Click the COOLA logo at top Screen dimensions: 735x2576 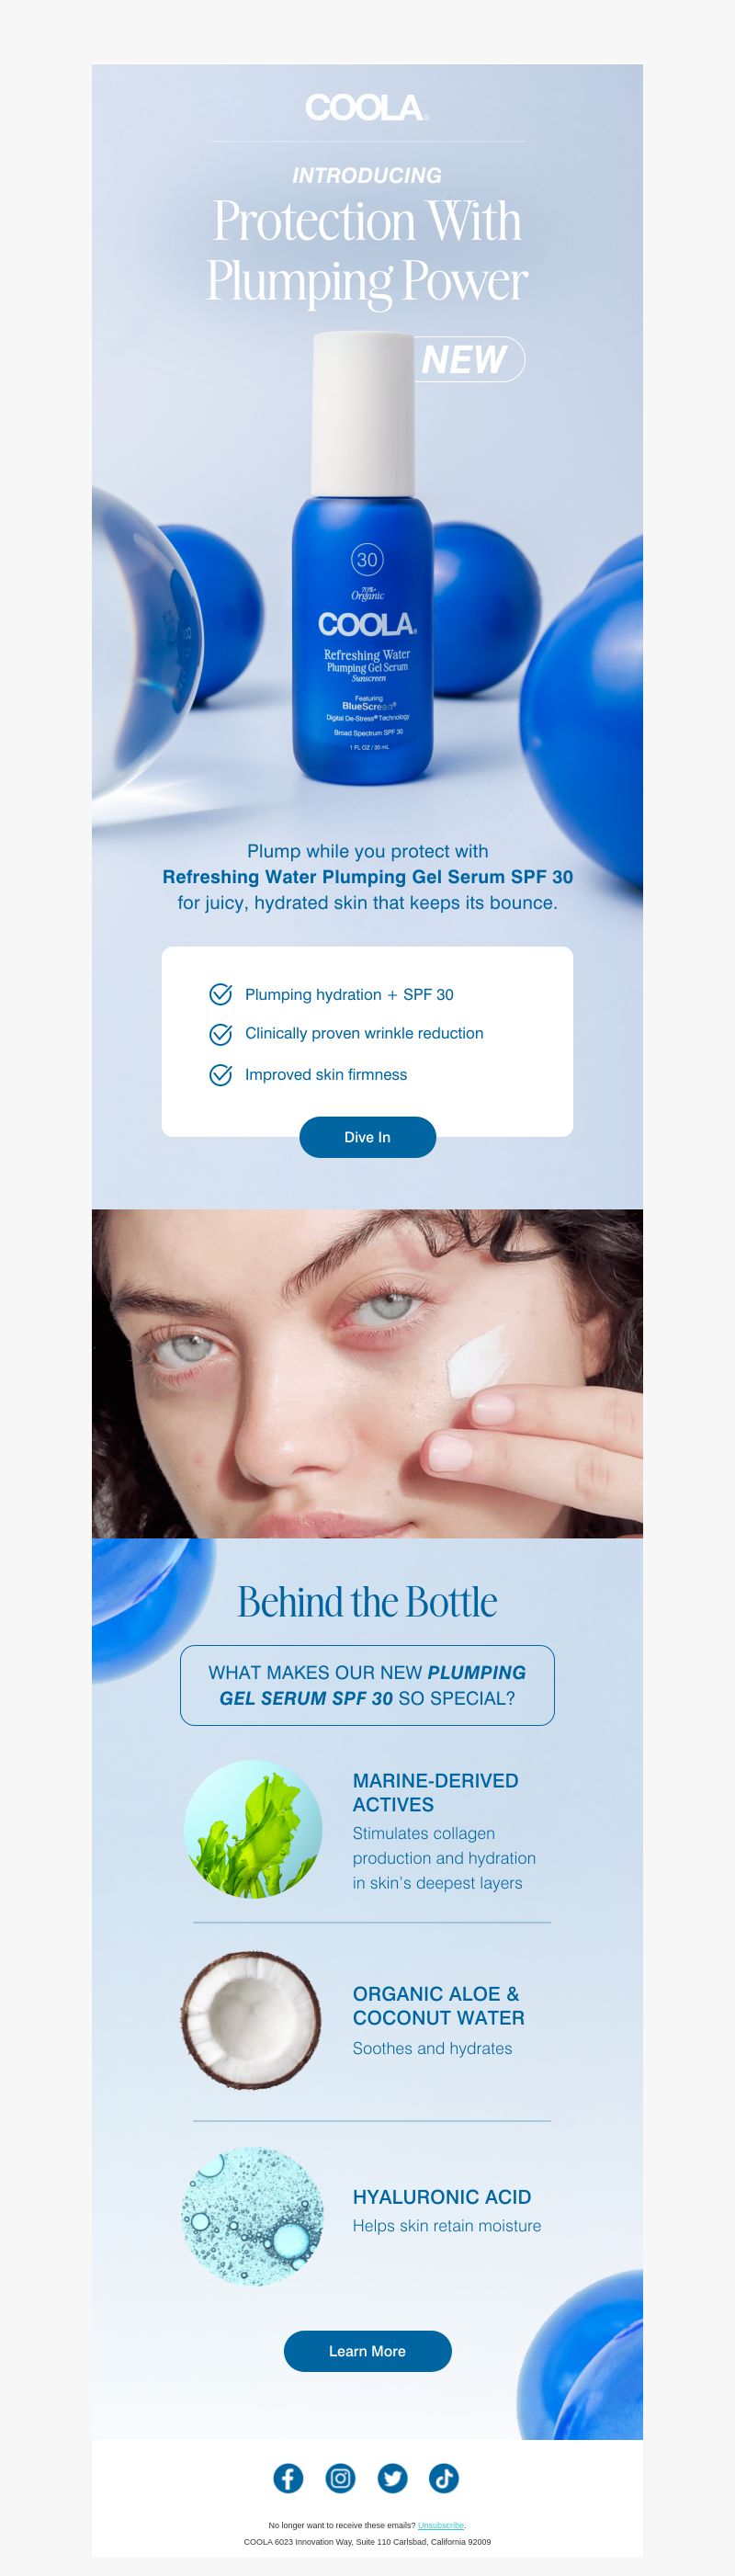coord(367,108)
